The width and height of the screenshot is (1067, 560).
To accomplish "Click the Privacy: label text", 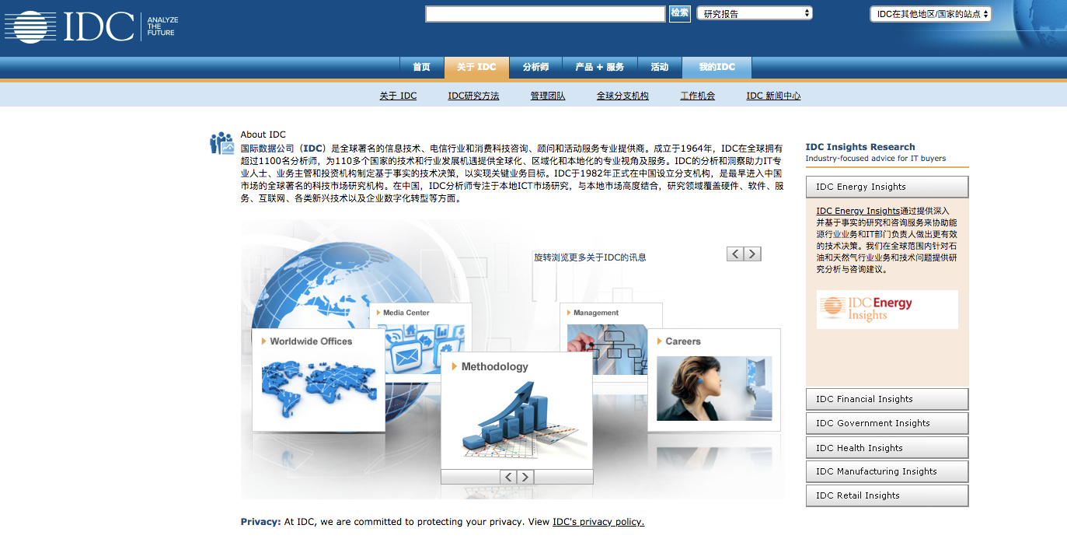I will coord(261,522).
